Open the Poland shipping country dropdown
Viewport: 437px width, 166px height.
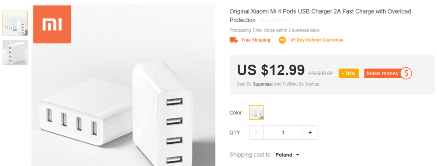coord(288,155)
